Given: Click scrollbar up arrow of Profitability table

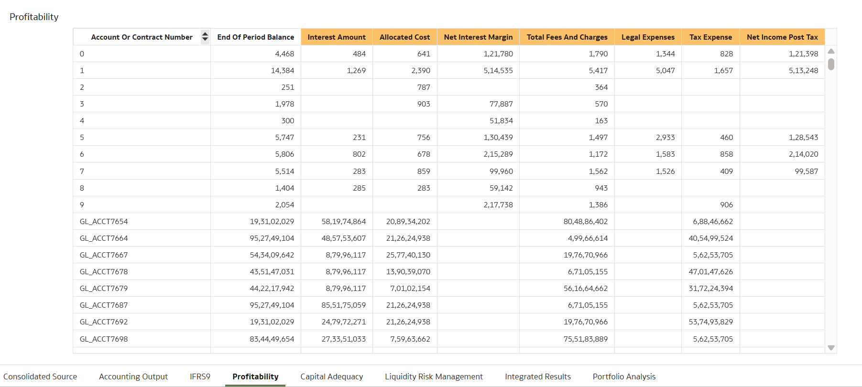Looking at the screenshot, I should pos(831,51).
